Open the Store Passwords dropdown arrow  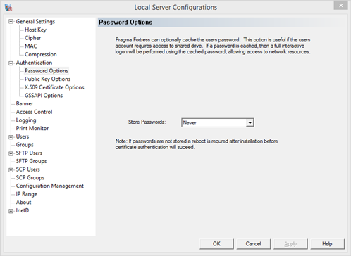(x=250, y=122)
